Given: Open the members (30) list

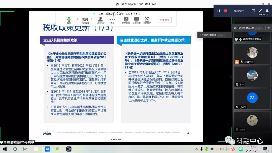Looking at the screenshot, I should tap(100, 20).
